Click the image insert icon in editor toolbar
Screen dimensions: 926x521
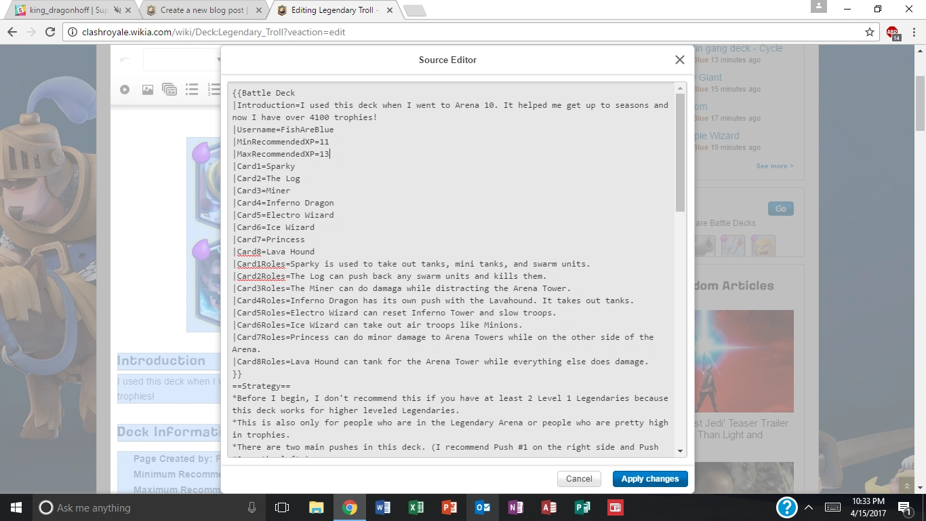147,90
